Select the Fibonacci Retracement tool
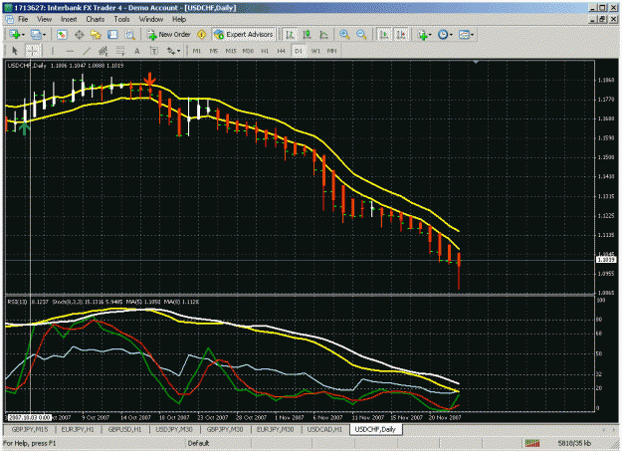The image size is (622, 451). tap(120, 51)
